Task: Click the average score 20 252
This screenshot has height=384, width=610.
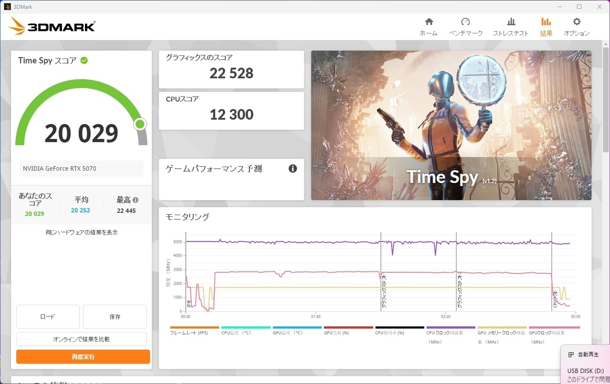Action: (x=81, y=210)
